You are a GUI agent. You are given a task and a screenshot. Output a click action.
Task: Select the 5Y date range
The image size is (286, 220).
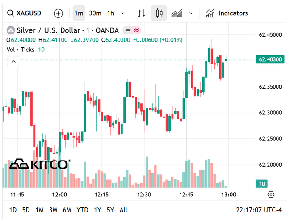(x=110, y=210)
